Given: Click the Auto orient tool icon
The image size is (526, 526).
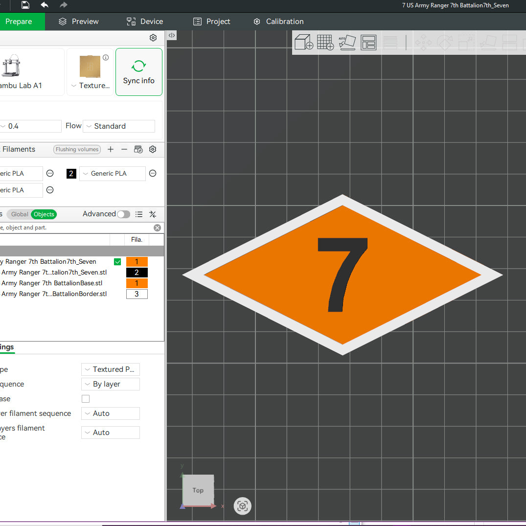Looking at the screenshot, I should [x=347, y=43].
